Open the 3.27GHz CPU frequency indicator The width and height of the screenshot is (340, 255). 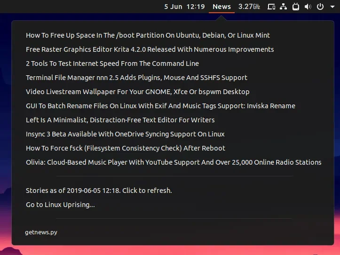pos(249,7)
